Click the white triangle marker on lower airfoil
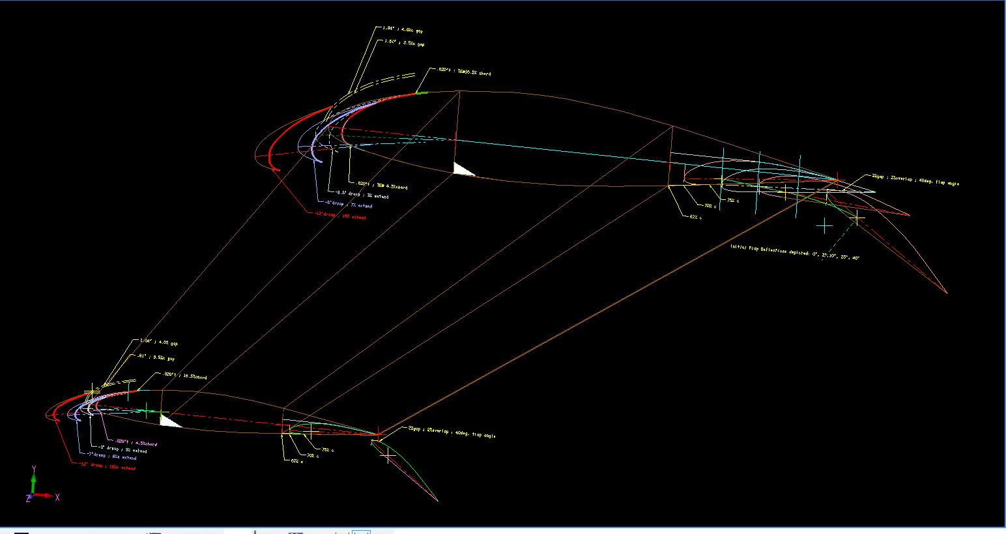The width and height of the screenshot is (1006, 534). point(168,421)
